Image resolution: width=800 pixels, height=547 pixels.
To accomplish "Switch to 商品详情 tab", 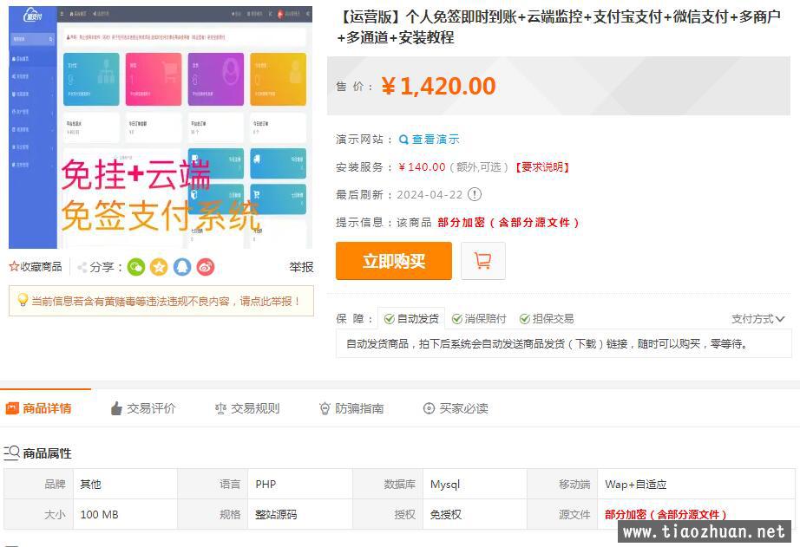I will pos(46,408).
